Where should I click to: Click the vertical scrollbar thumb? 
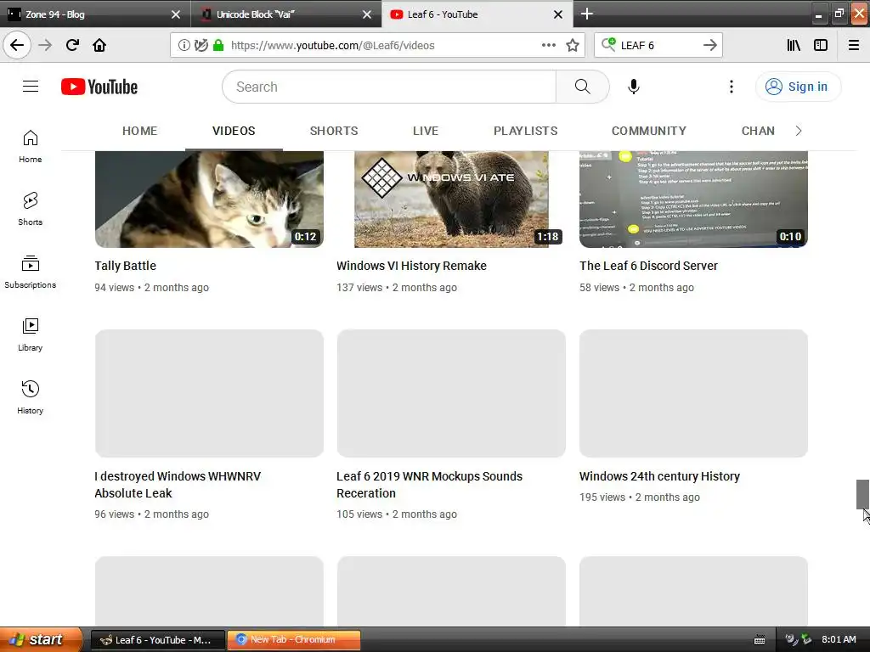[x=862, y=494]
